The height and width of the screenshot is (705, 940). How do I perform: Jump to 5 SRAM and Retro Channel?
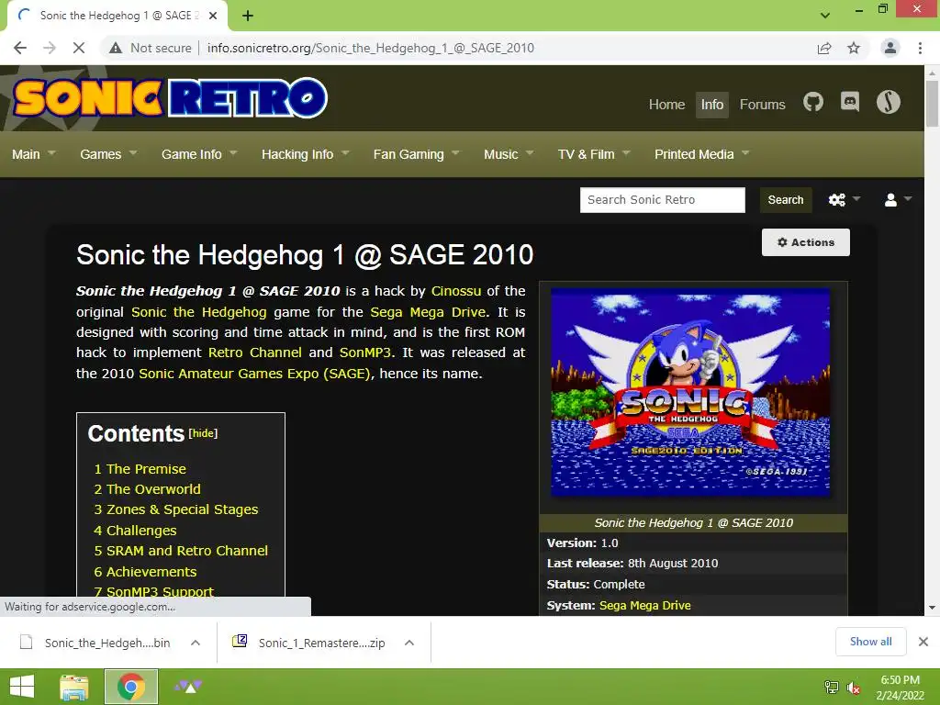click(181, 551)
